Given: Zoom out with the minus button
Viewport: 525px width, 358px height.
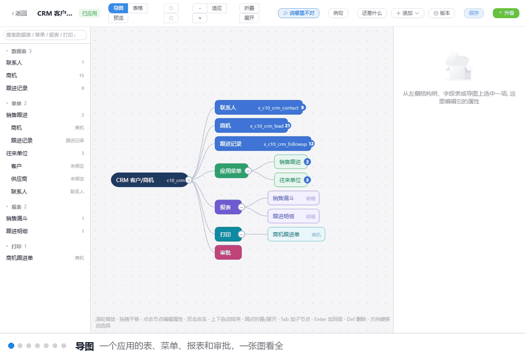Looking at the screenshot, I should pos(200,8).
